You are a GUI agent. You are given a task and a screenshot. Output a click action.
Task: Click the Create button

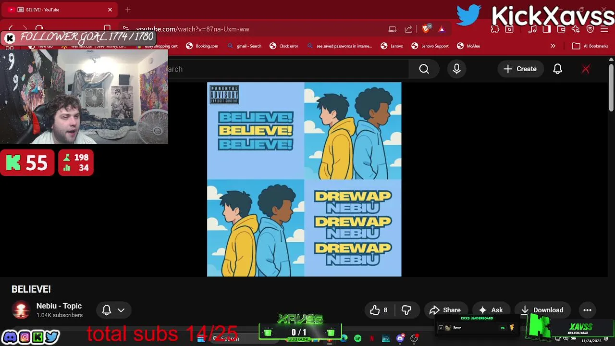520,69
